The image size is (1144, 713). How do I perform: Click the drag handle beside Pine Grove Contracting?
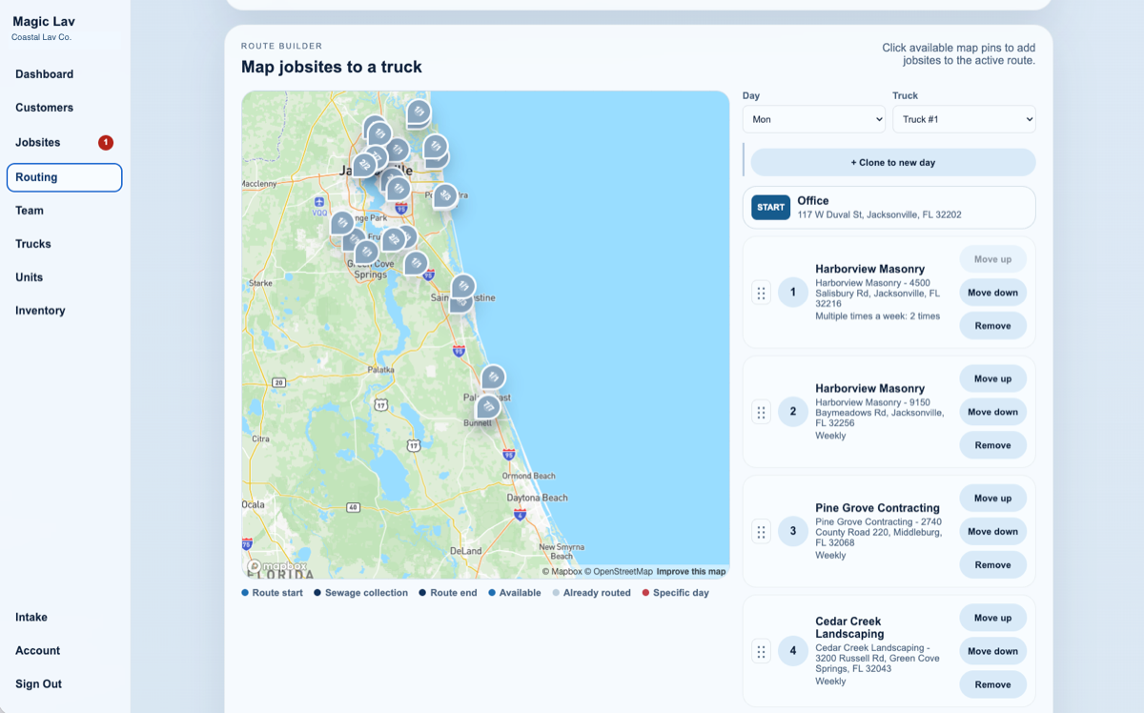(761, 531)
